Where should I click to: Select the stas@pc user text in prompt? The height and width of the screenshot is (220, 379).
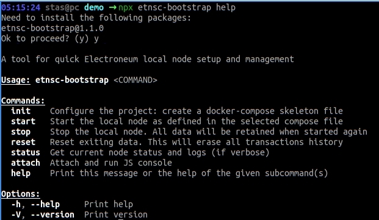coord(62,7)
